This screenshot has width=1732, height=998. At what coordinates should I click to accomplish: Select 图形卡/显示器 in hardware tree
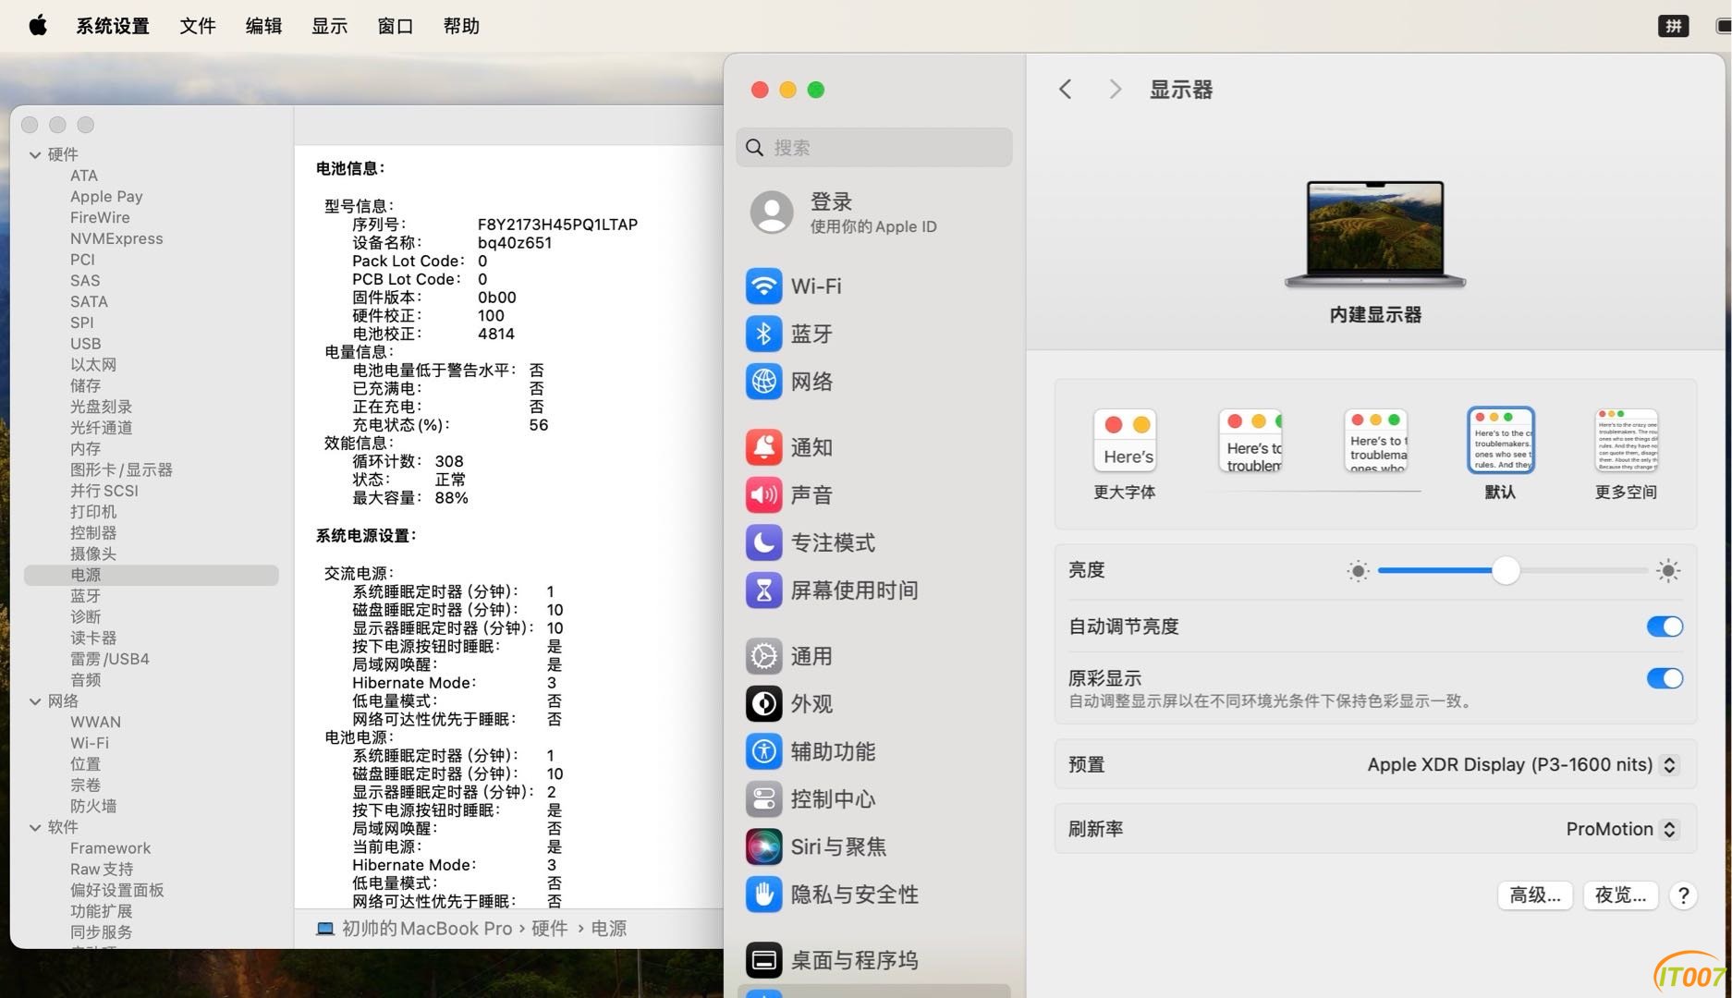(x=121, y=469)
